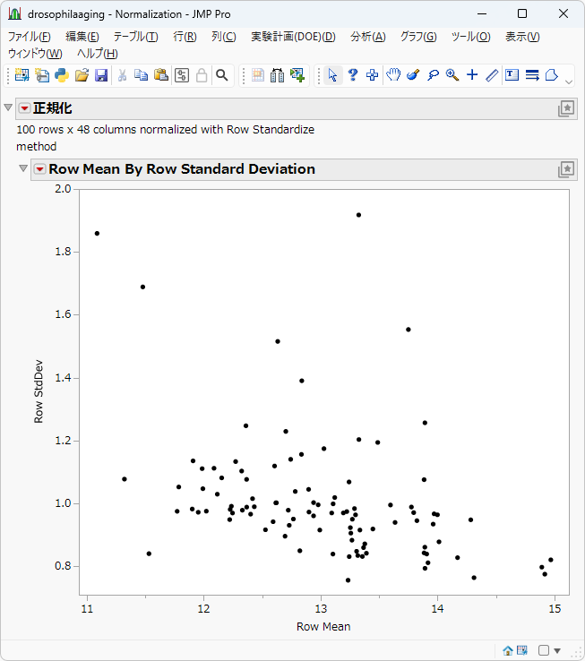Open the 正規化 red triangle menu
The image size is (585, 661).
point(25,108)
